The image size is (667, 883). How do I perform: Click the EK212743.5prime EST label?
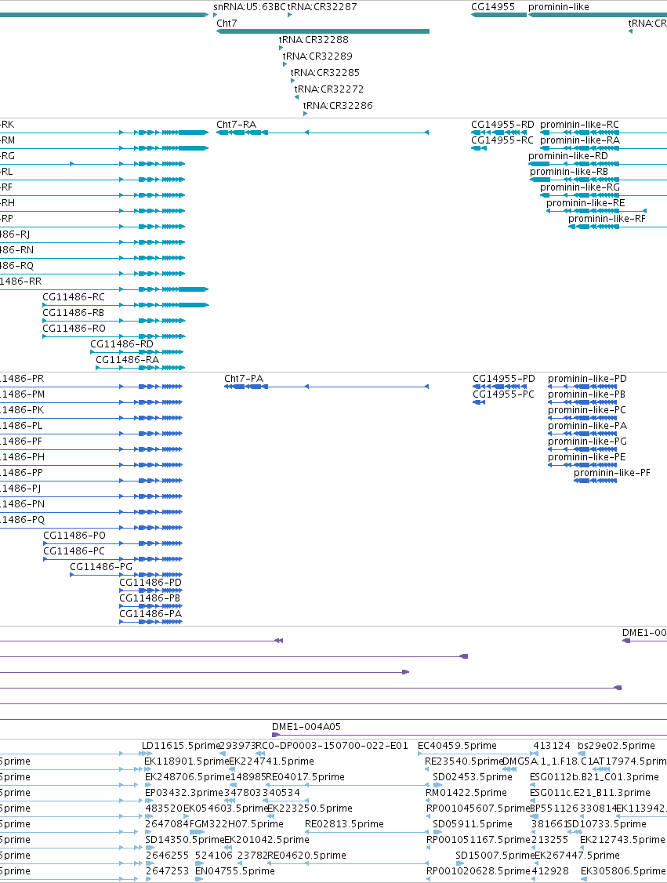tap(622, 841)
